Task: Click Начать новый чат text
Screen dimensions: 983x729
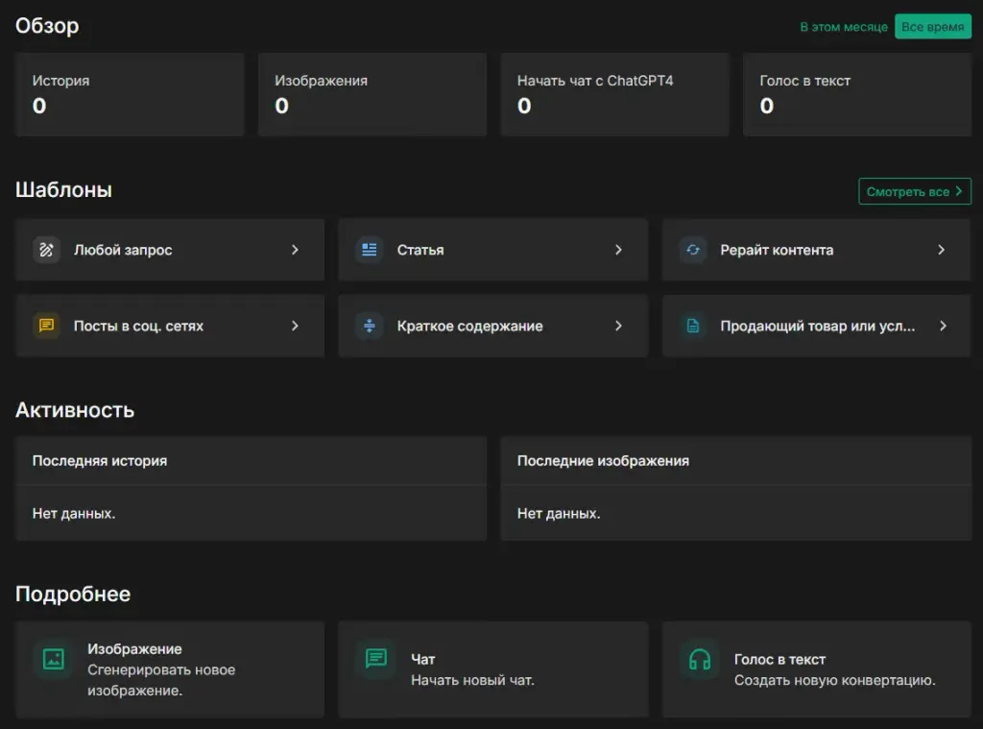Action: click(472, 680)
